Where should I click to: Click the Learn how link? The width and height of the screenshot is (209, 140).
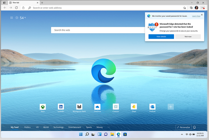click(196, 16)
